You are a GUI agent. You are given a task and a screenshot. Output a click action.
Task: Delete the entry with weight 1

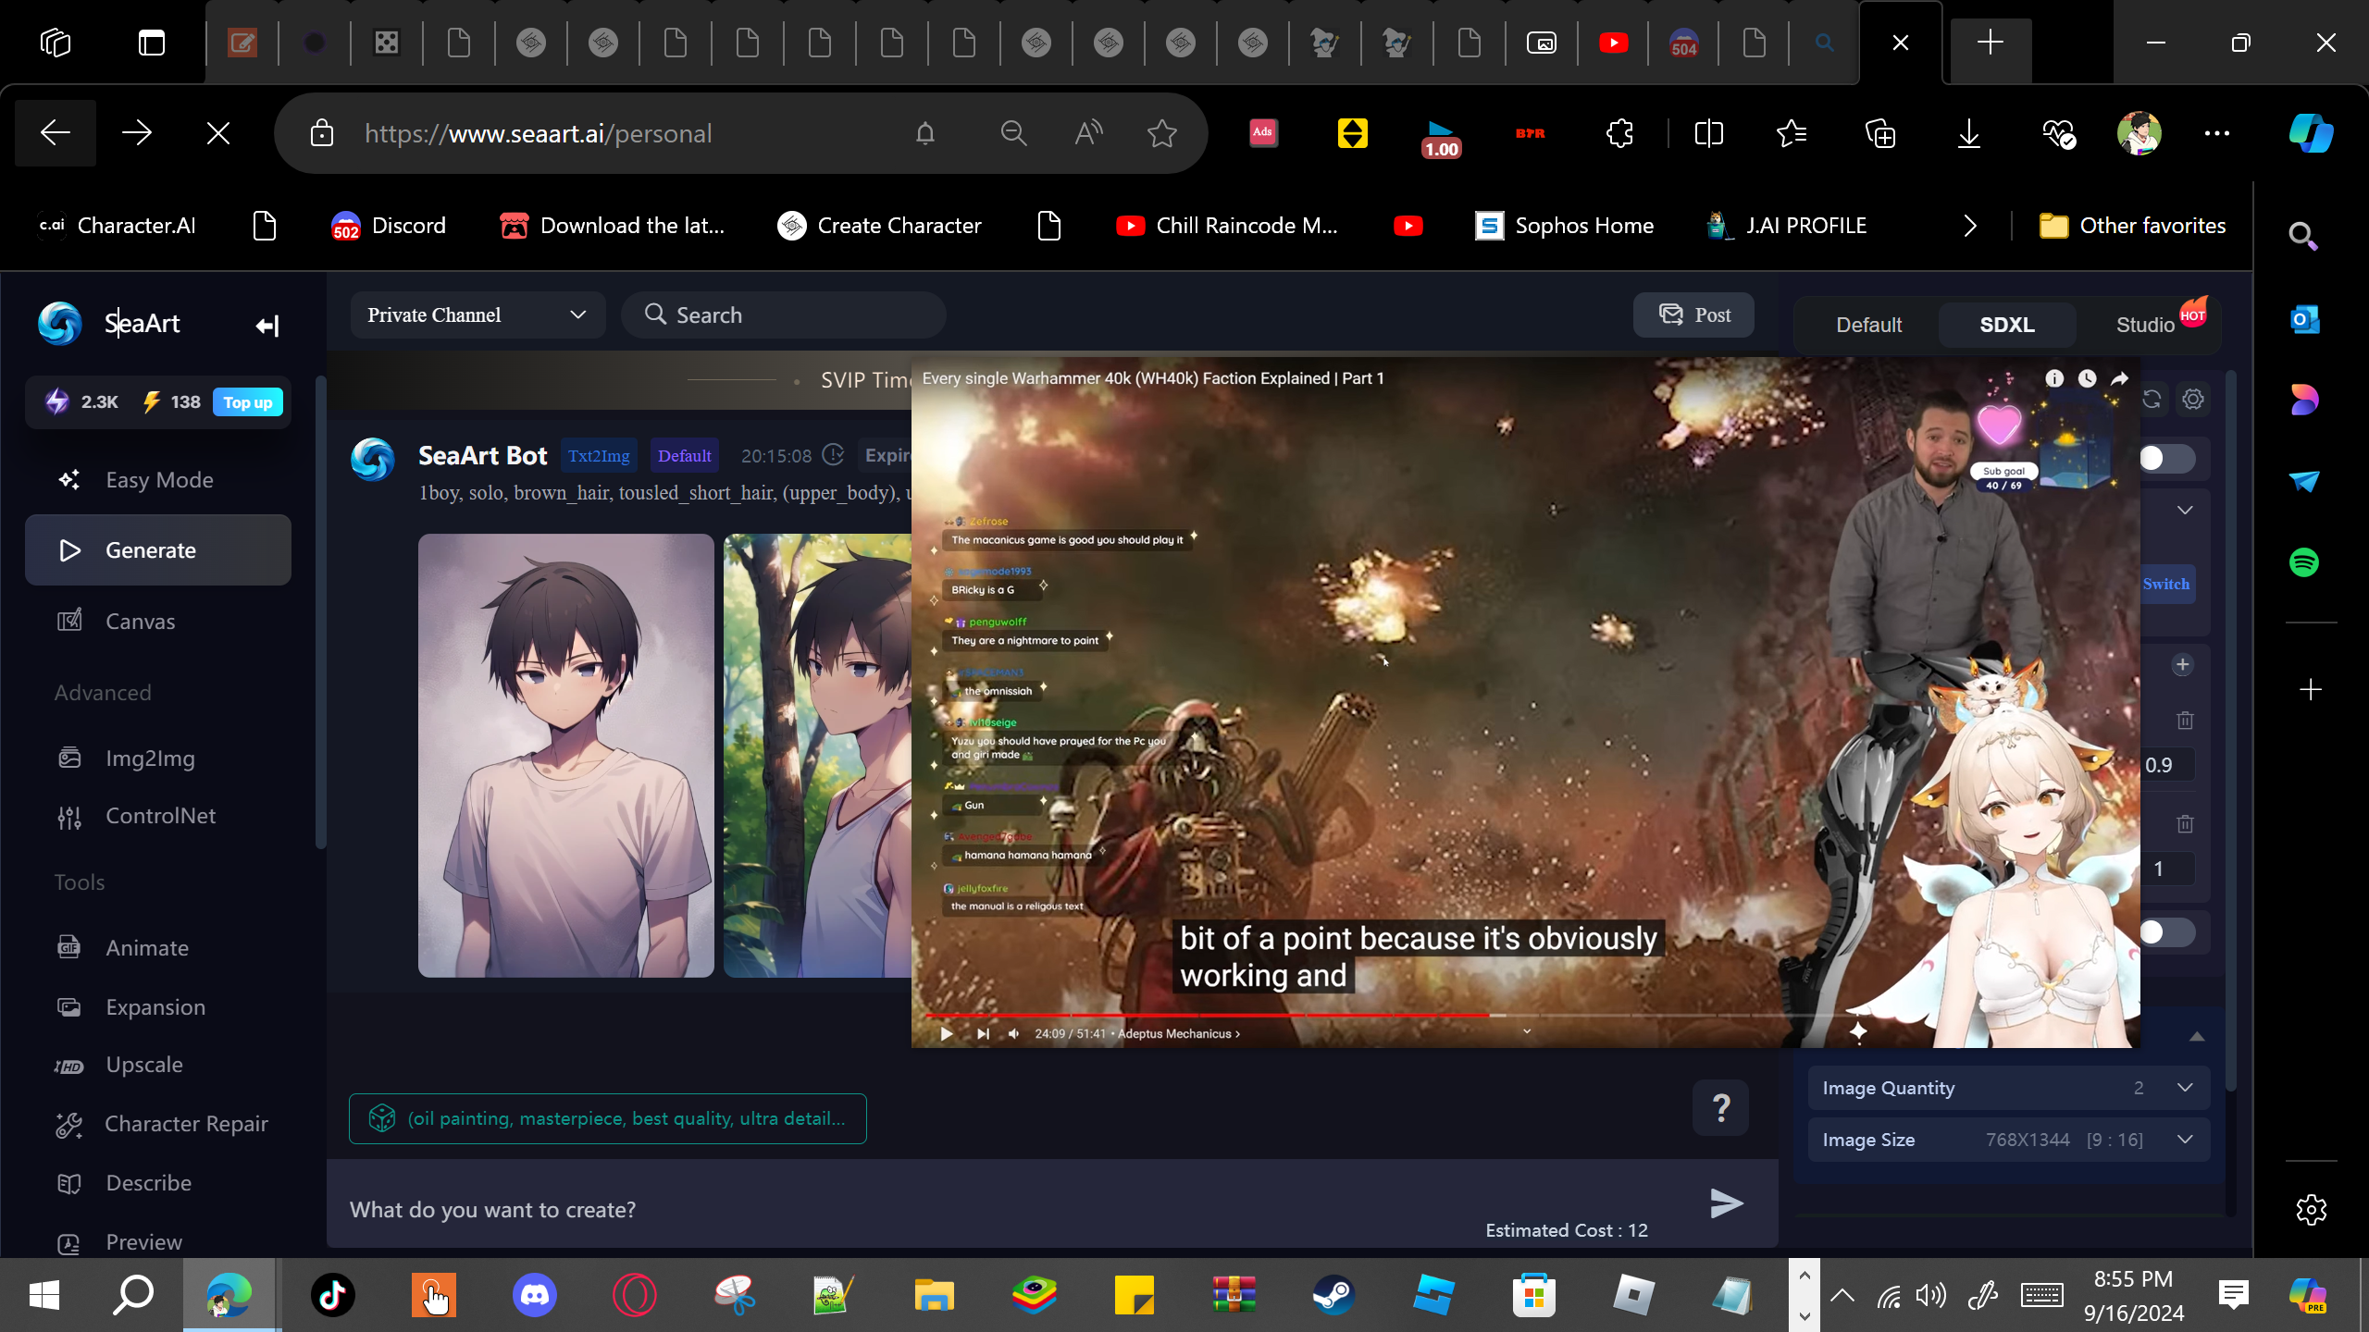coord(2185,824)
